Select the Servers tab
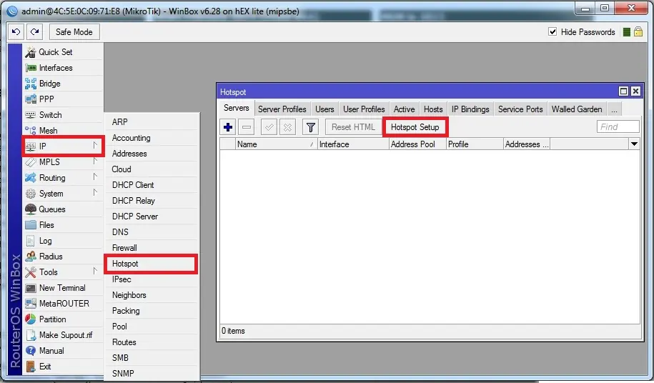This screenshot has height=383, width=654. tap(236, 109)
